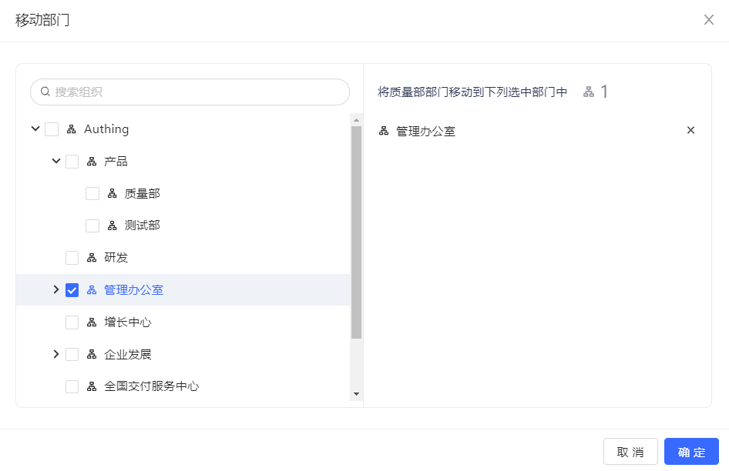Check the Authing checkbox
The height and width of the screenshot is (471, 729).
click(52, 129)
